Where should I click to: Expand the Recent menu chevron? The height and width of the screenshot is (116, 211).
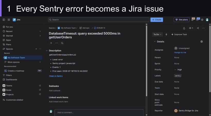coord(40,31)
